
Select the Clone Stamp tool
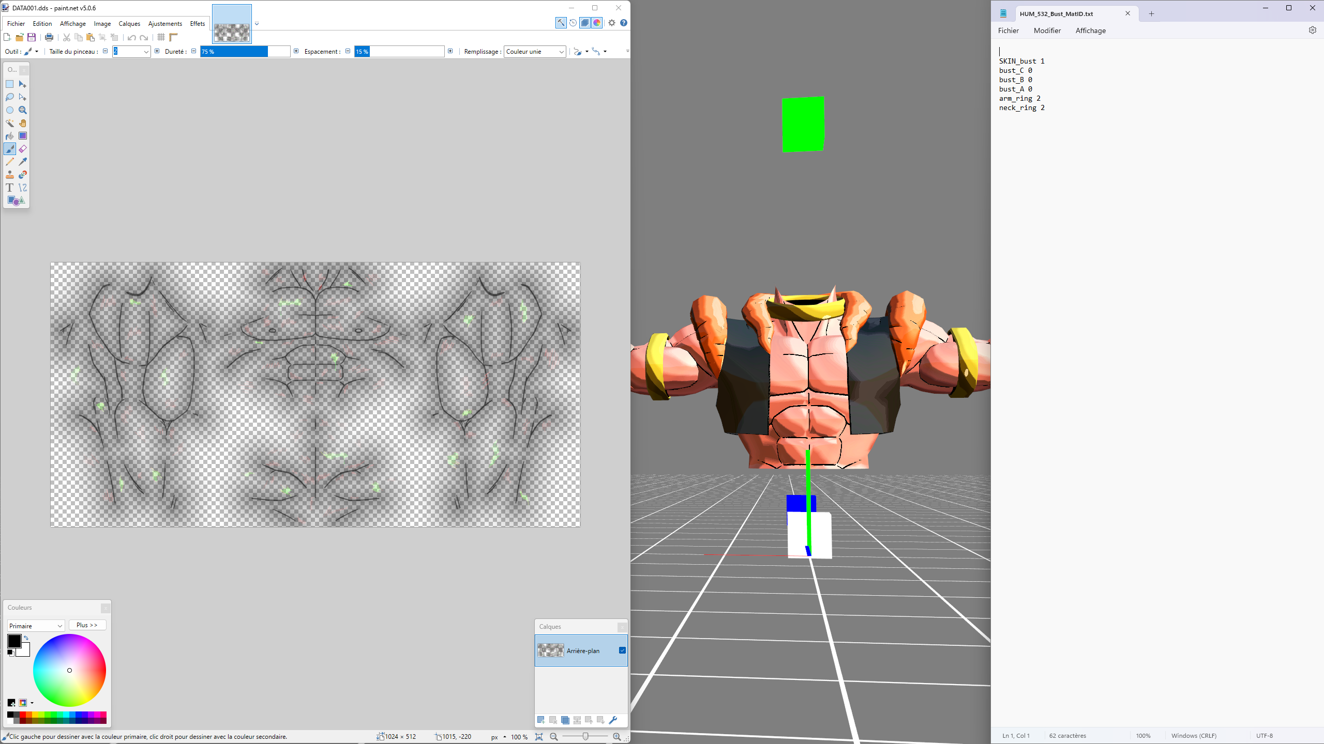click(x=10, y=175)
